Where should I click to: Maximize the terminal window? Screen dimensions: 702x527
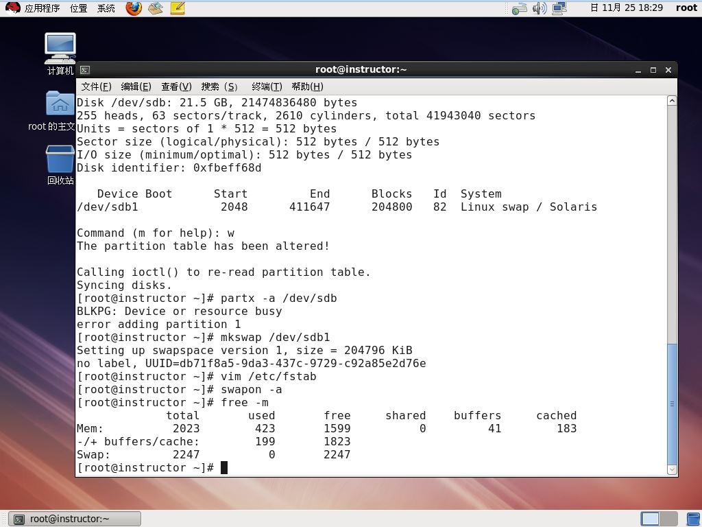coord(653,70)
